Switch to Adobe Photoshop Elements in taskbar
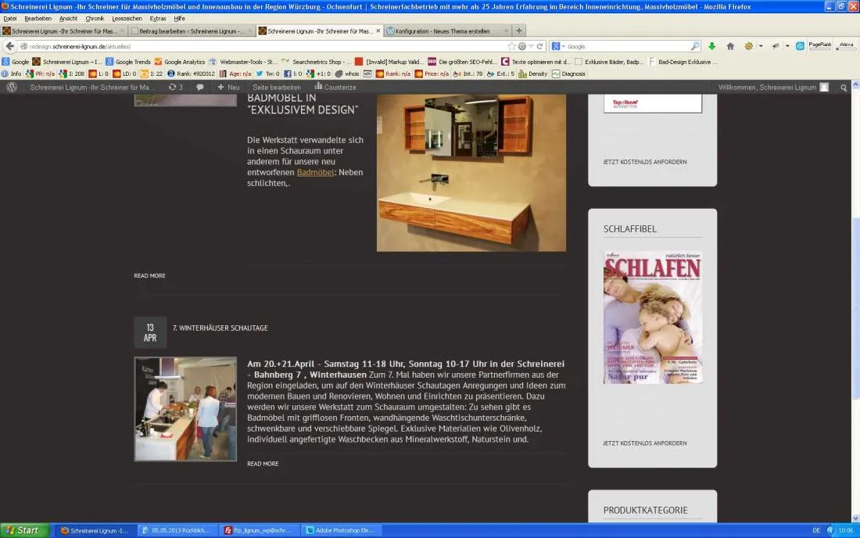This screenshot has height=538, width=860. pyautogui.click(x=341, y=530)
